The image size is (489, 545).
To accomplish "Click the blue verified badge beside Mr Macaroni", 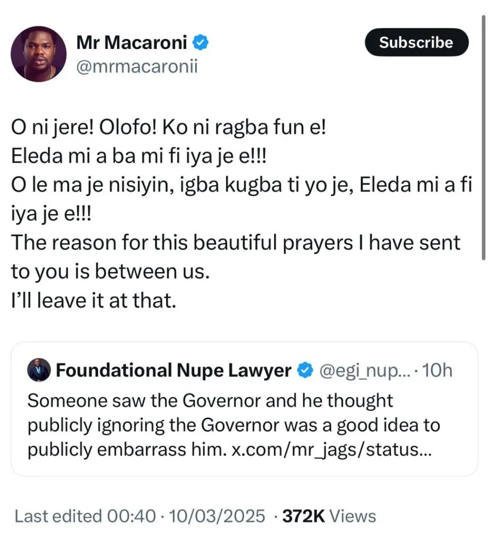I will pyautogui.click(x=200, y=42).
